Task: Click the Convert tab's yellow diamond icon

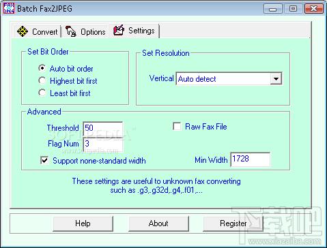Action: click(x=23, y=31)
